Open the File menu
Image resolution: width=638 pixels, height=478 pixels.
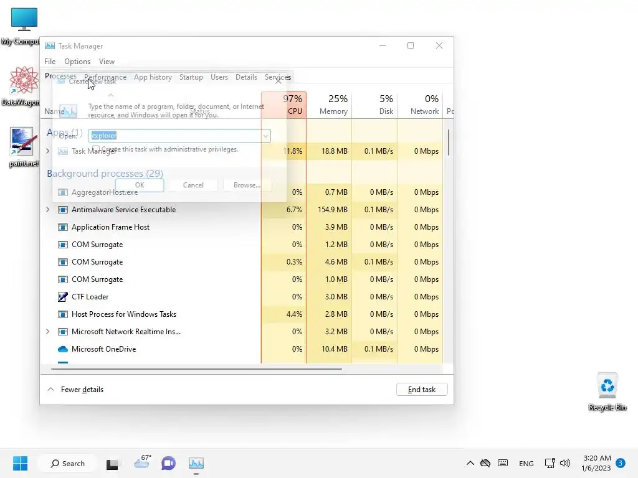point(50,62)
